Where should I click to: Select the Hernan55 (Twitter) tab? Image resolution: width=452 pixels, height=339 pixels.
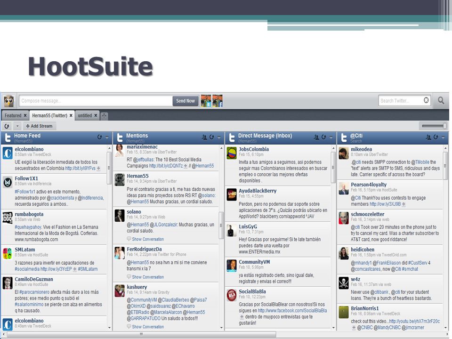pyautogui.click(x=49, y=116)
